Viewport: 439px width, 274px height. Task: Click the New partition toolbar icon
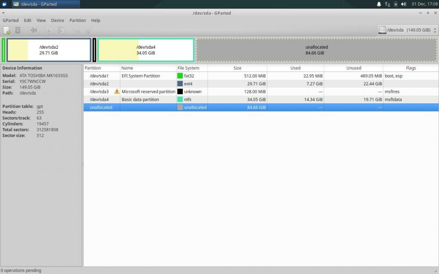[7, 30]
